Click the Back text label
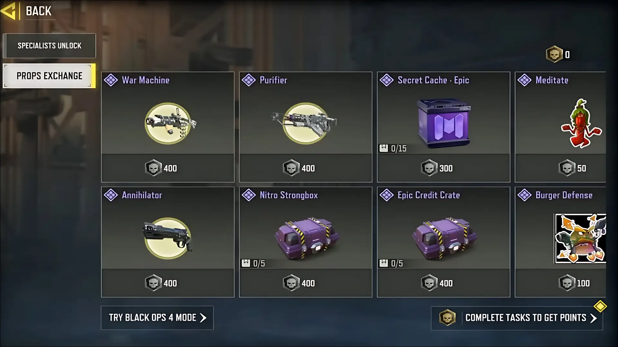This screenshot has height=347, width=618. click(x=38, y=11)
